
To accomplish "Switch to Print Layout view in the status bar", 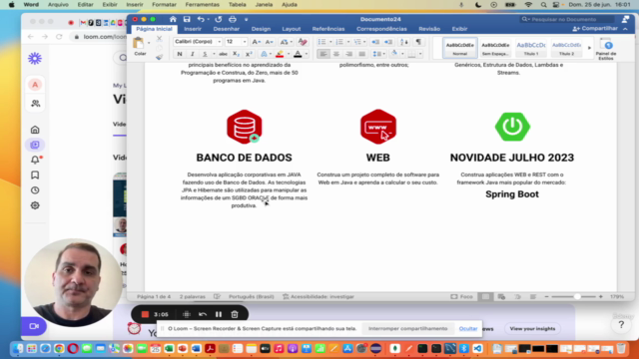I will (x=486, y=297).
